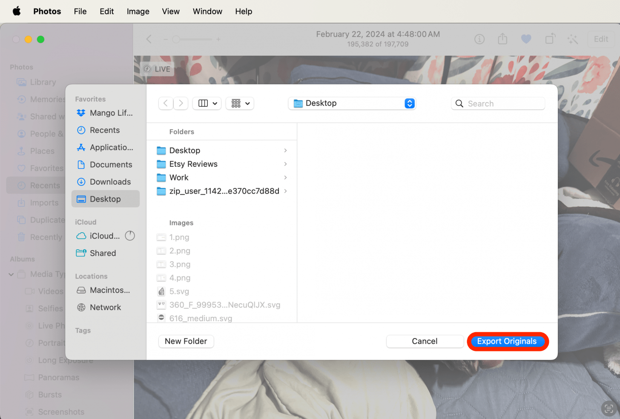
Task: Open the Work folder
Action: [222, 178]
